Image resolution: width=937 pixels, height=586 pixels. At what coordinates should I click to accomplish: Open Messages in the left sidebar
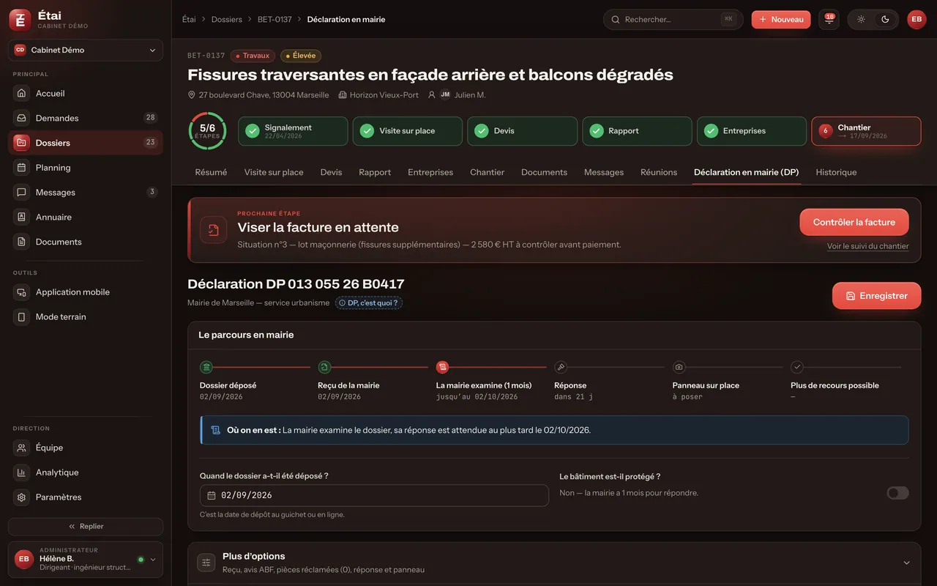[x=86, y=192]
